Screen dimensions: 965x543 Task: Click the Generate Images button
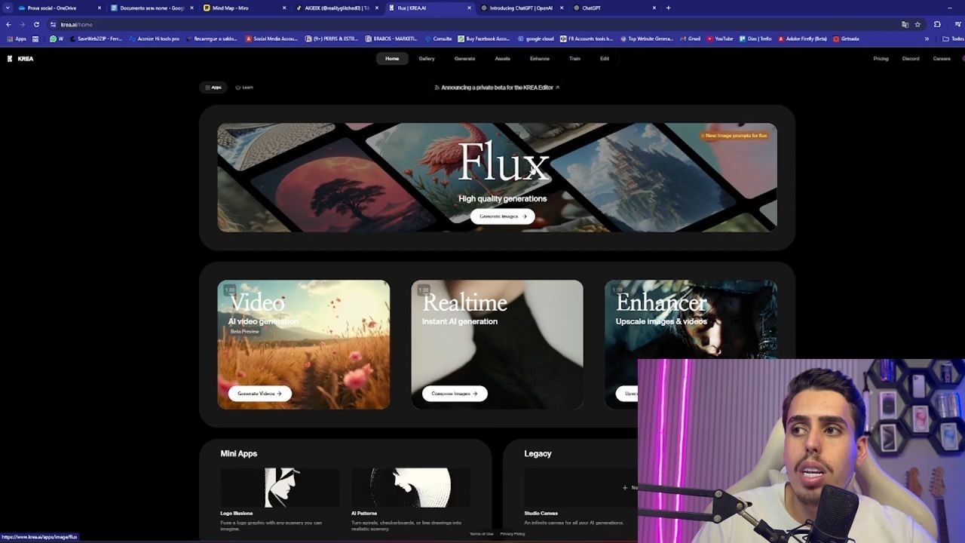503,216
